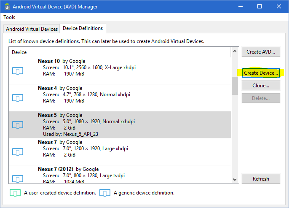Select the Device Definitions tab
The height and width of the screenshot is (208, 289).
coord(83,28)
